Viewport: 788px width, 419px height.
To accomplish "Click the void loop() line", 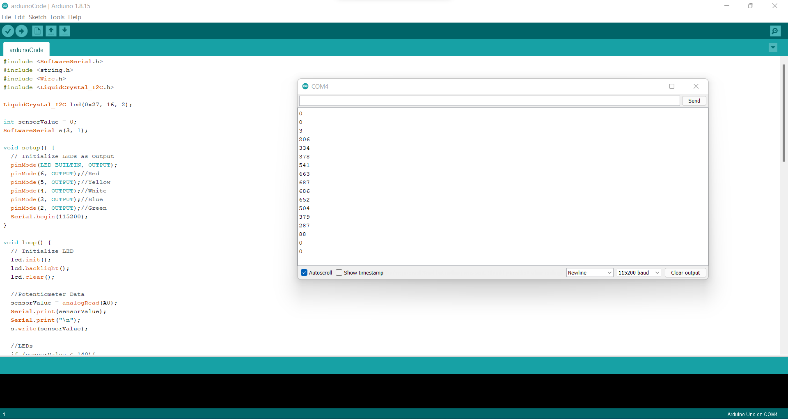I will (x=27, y=243).
